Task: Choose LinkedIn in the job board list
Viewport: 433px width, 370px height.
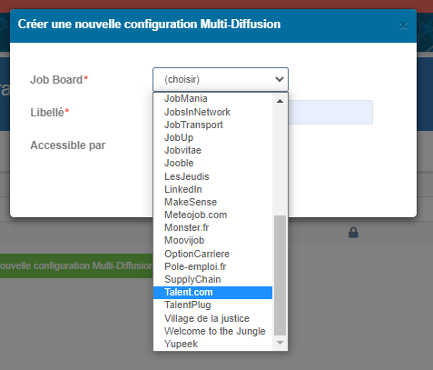Action: pos(212,189)
